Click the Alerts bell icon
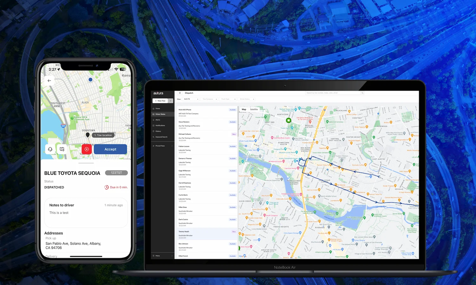 point(154,120)
